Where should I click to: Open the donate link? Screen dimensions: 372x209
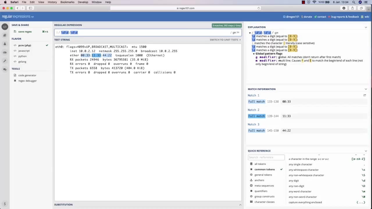[x=307, y=17]
